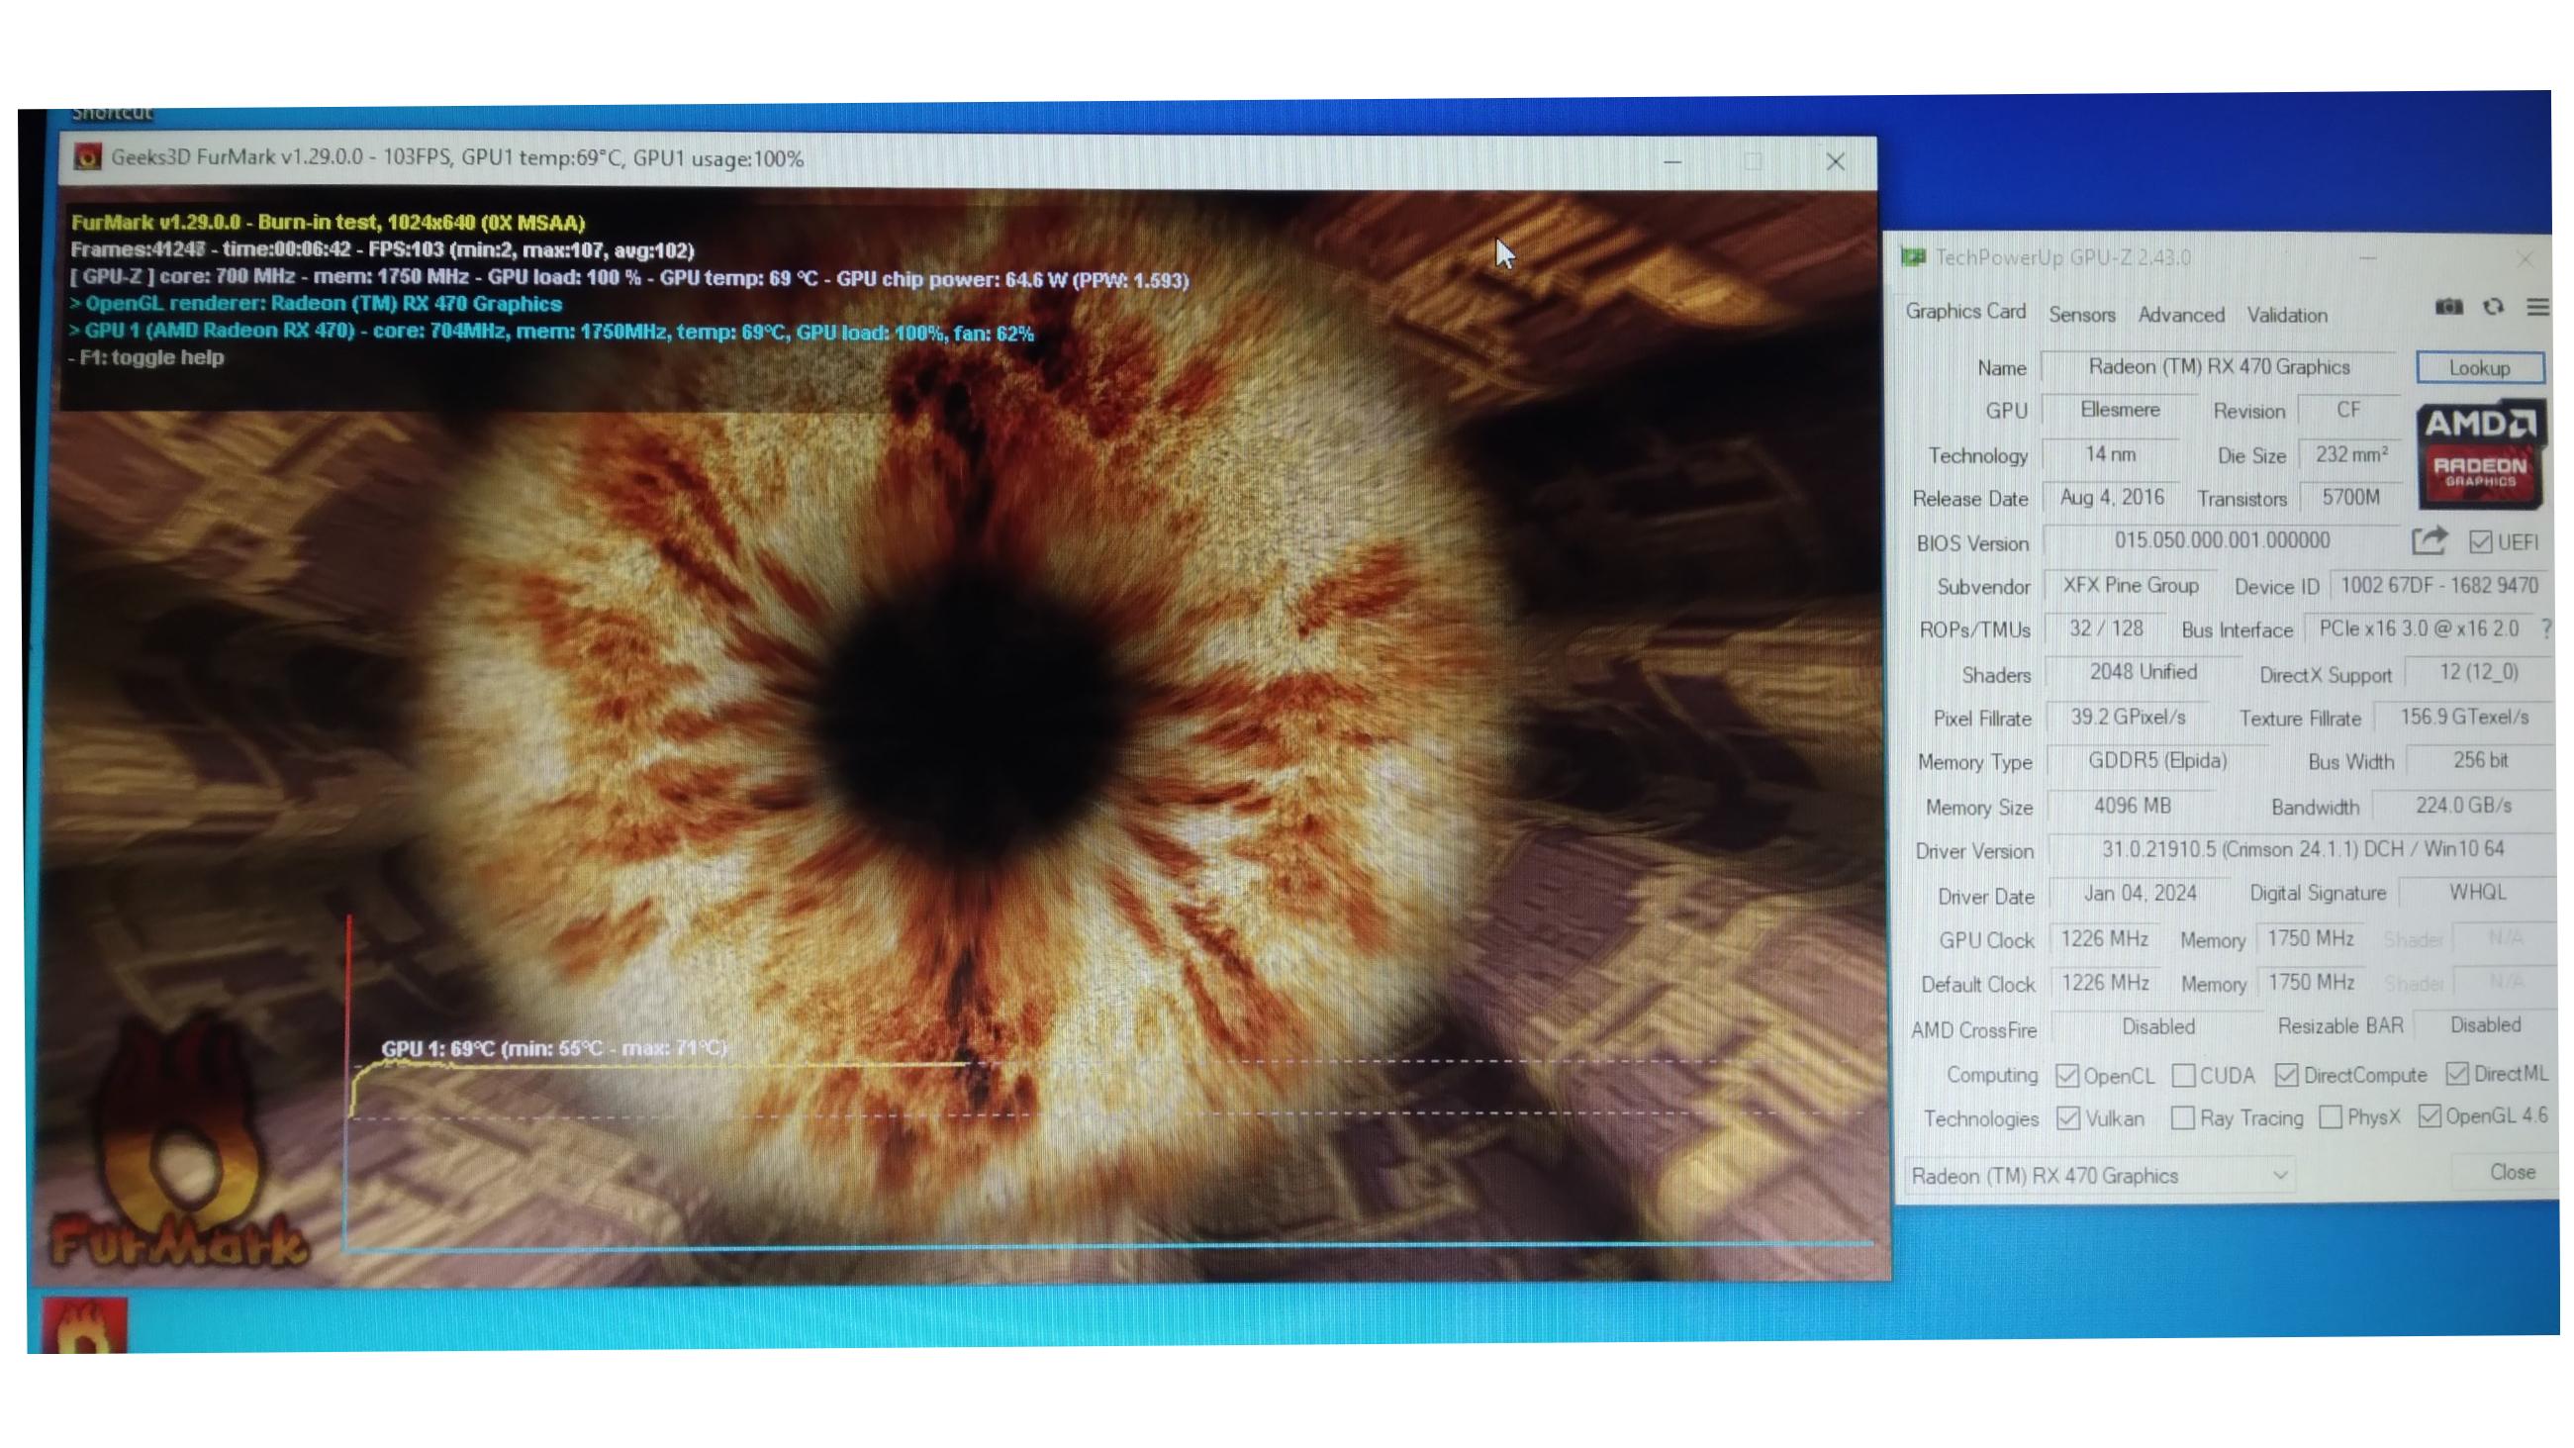This screenshot has width=2574, height=1448.
Task: Click the AMD Radeon logo badge
Action: click(x=2480, y=453)
